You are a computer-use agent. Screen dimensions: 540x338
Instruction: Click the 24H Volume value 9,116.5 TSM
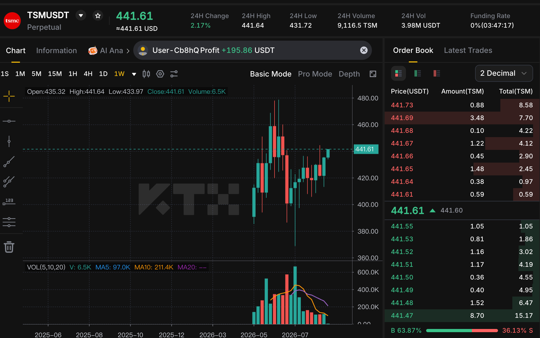coord(357,26)
